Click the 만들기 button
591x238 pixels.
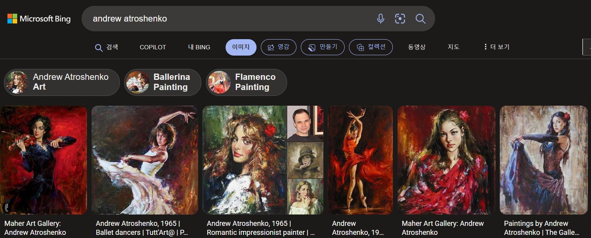323,47
